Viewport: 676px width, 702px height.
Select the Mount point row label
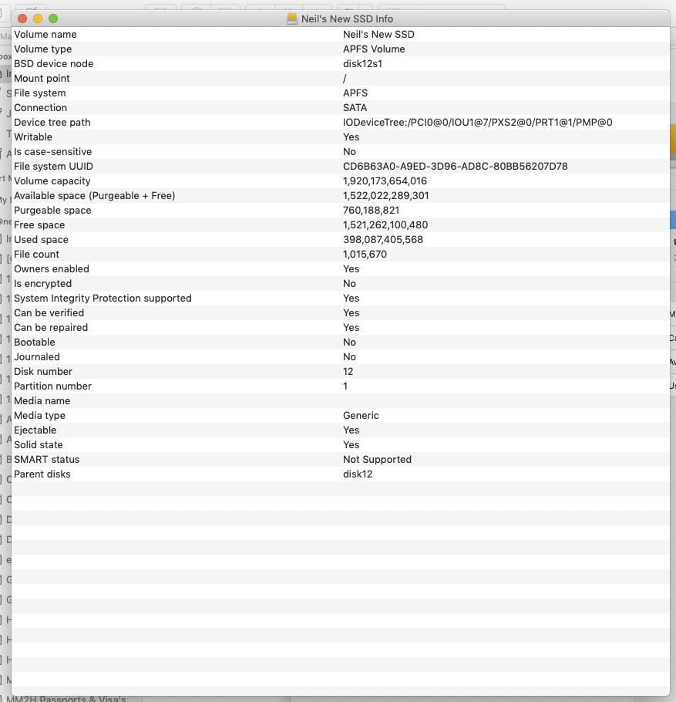pyautogui.click(x=42, y=79)
